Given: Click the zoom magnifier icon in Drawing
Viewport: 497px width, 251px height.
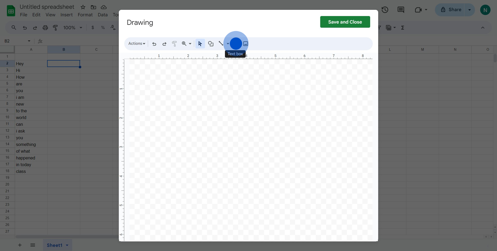Looking at the screenshot, I should (x=184, y=44).
